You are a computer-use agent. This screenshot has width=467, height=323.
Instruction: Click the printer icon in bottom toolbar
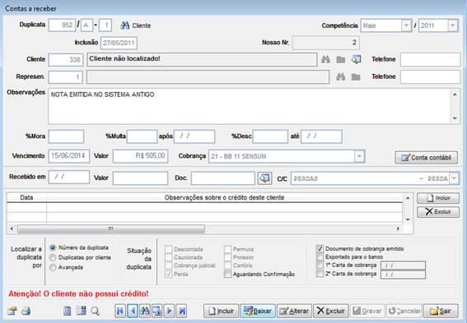(x=26, y=311)
